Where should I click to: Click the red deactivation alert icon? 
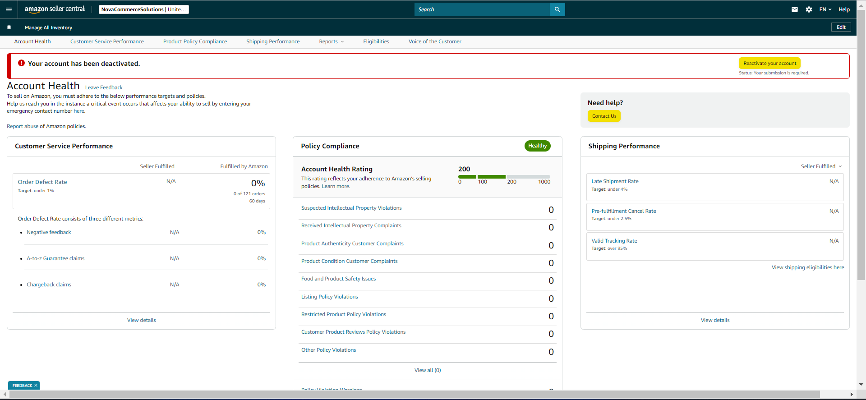pos(21,63)
